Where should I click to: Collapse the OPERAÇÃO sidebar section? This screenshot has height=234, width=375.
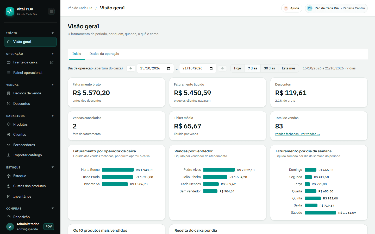pos(53,54)
